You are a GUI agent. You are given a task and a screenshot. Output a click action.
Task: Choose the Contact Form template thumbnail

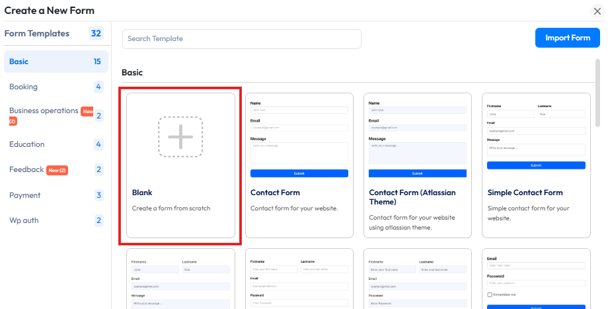coord(299,138)
